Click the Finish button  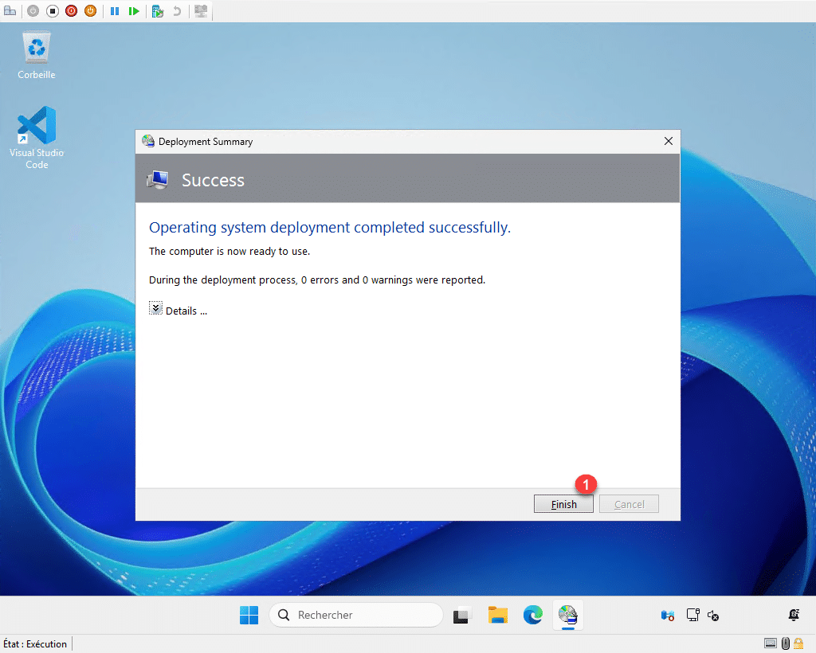point(563,504)
